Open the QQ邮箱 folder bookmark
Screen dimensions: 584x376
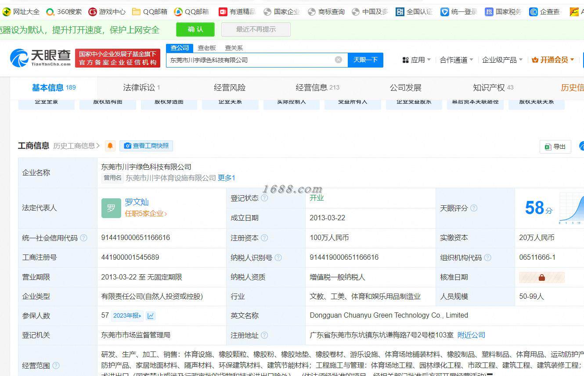[150, 12]
